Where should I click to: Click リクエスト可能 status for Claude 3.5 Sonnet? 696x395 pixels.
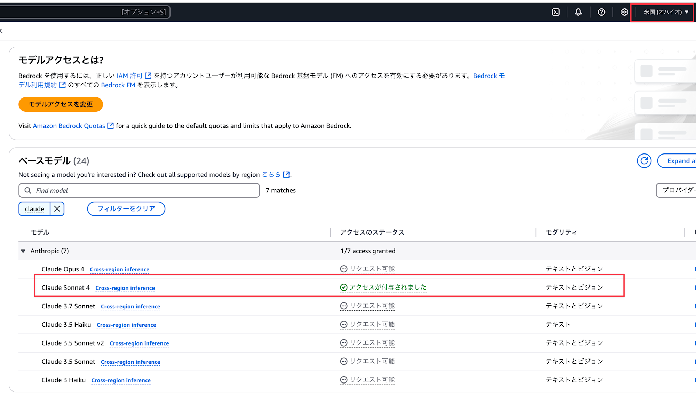pyautogui.click(x=367, y=361)
